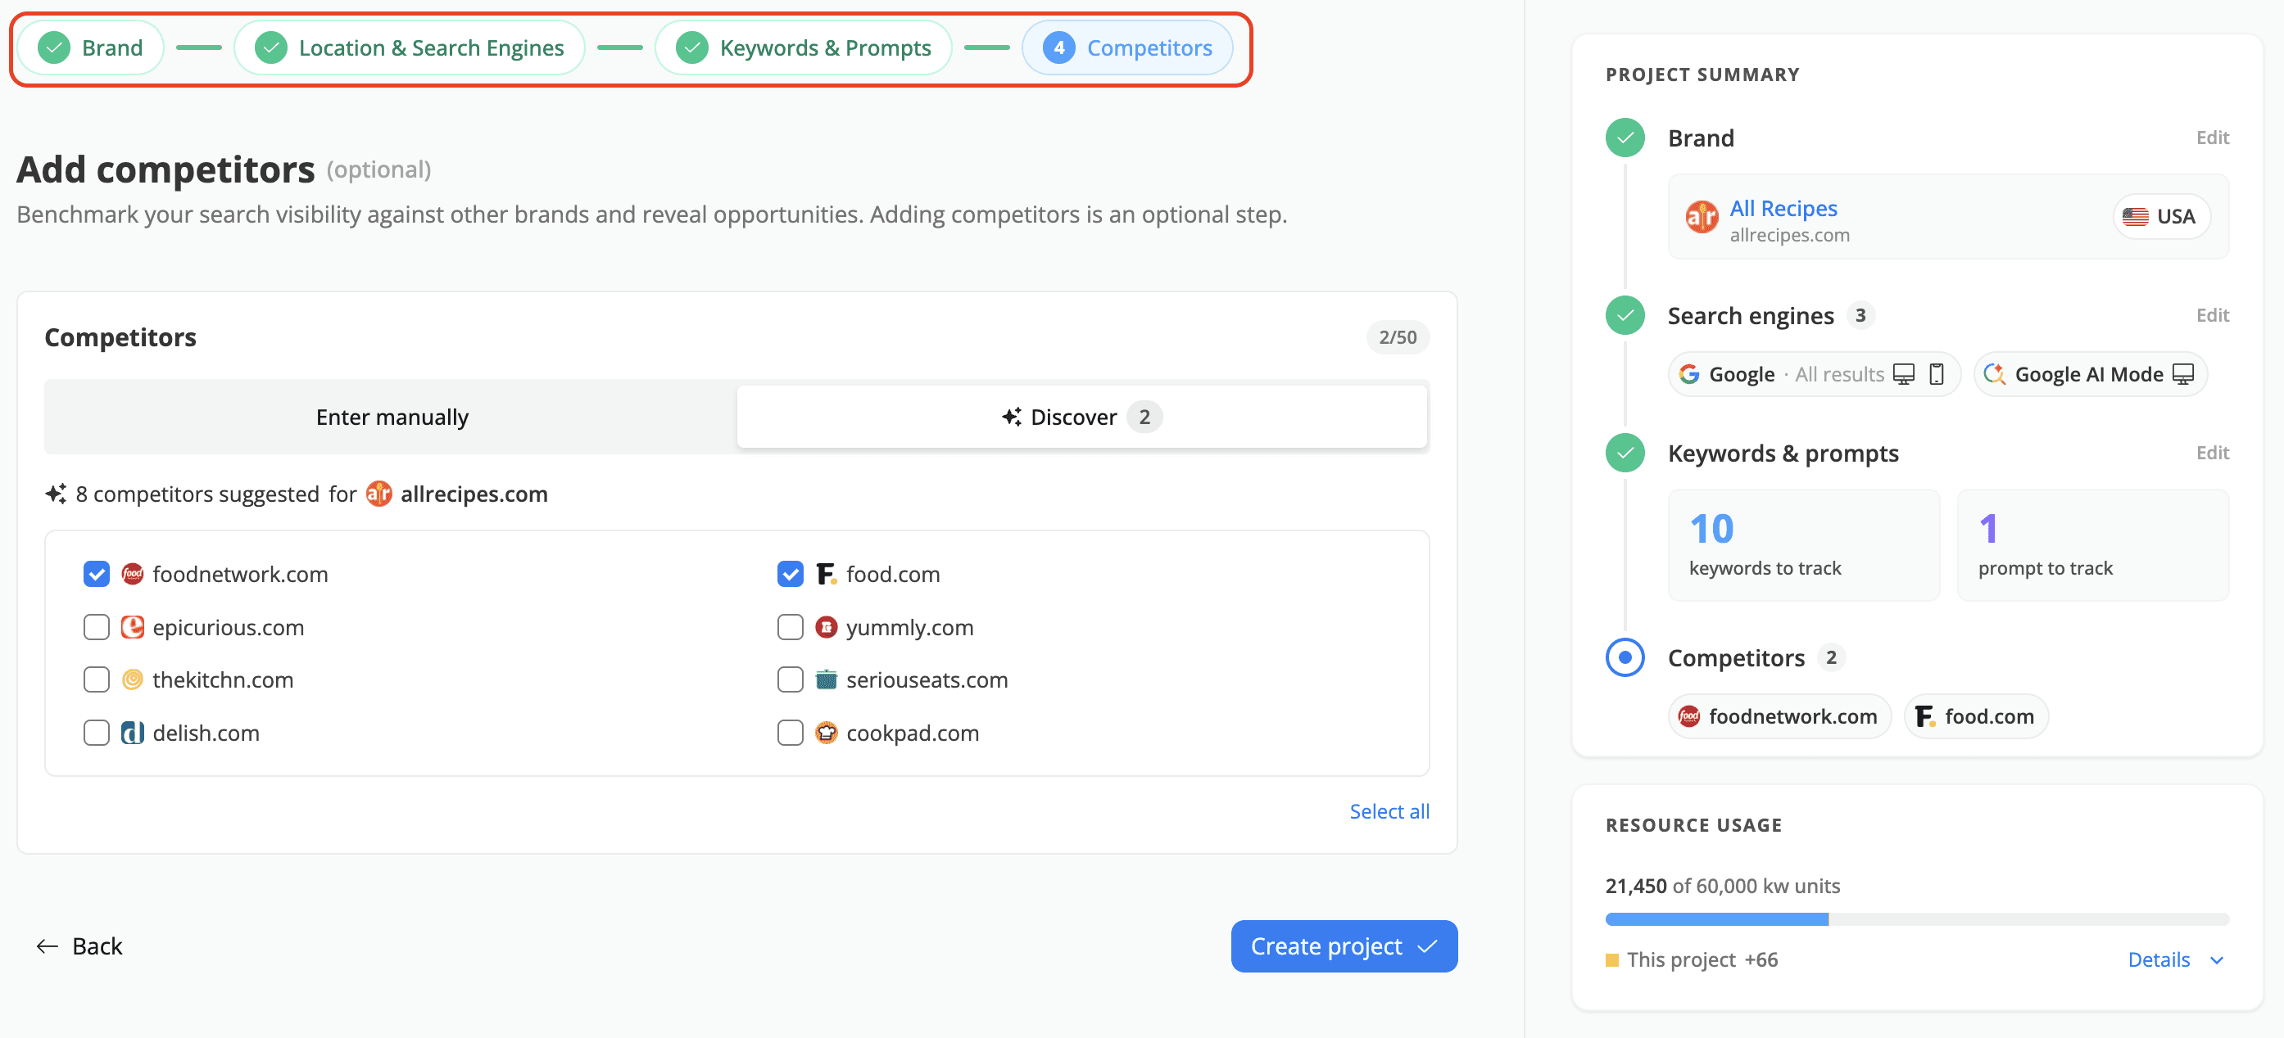Click the Create project button
The height and width of the screenshot is (1038, 2284).
pos(1344,945)
